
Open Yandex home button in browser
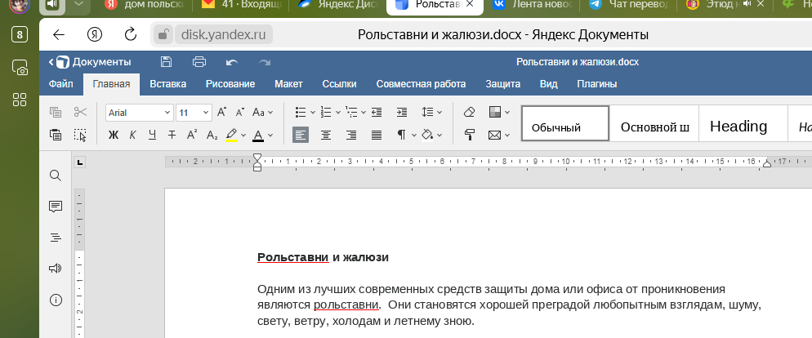(x=95, y=34)
